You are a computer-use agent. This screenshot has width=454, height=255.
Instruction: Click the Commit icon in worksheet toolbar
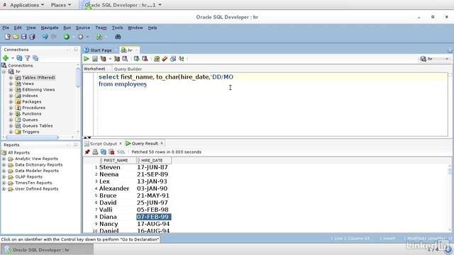pyautogui.click(x=136, y=59)
